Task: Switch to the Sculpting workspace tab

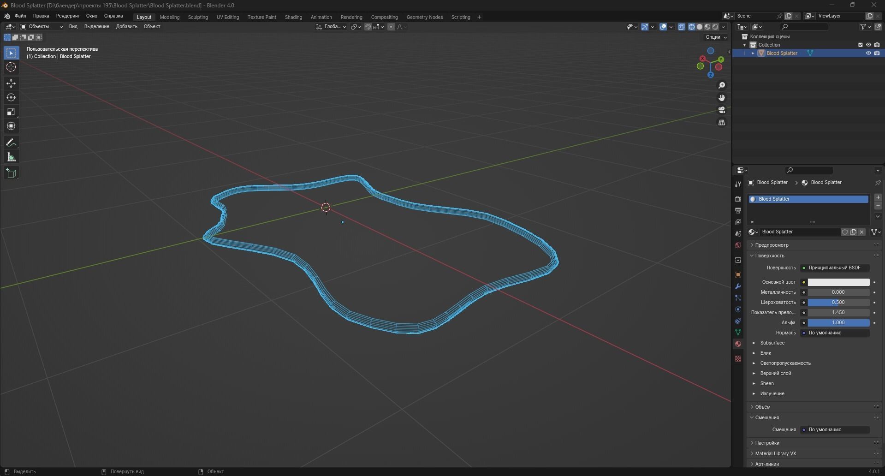Action: coord(198,17)
